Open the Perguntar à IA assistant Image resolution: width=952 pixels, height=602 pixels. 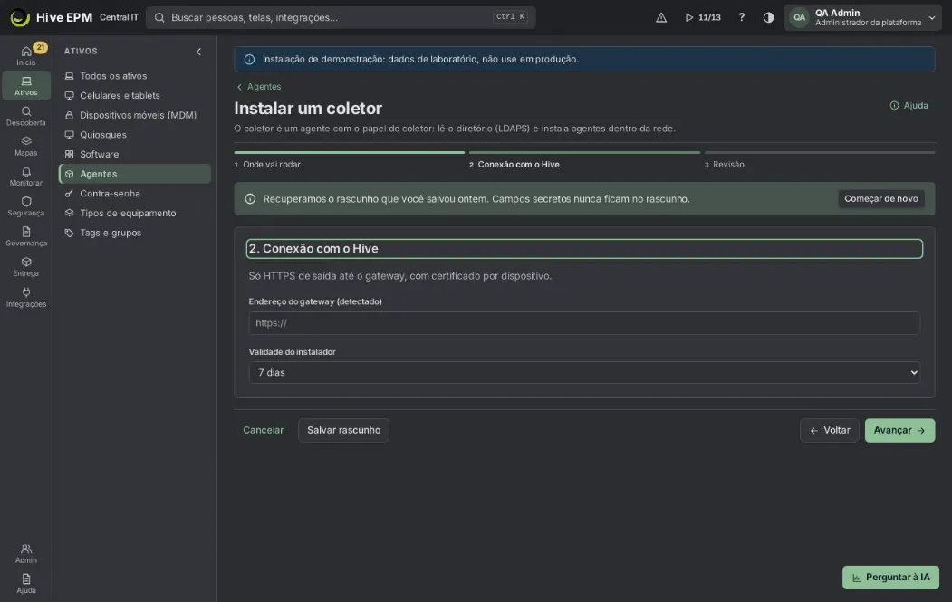pyautogui.click(x=890, y=578)
